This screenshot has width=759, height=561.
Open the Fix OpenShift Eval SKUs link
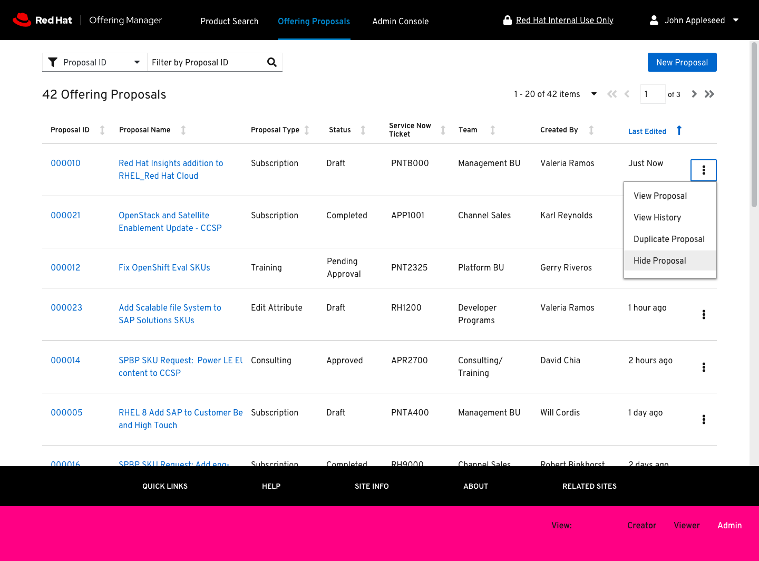164,267
